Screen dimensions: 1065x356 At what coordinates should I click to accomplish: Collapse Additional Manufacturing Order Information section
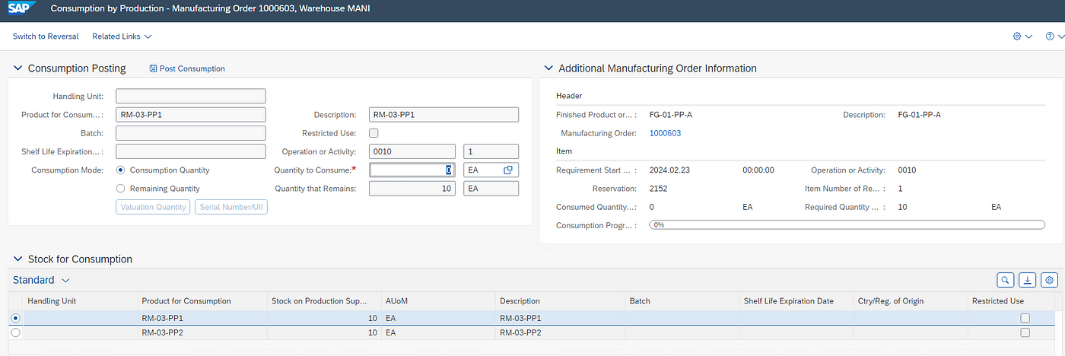coord(548,68)
